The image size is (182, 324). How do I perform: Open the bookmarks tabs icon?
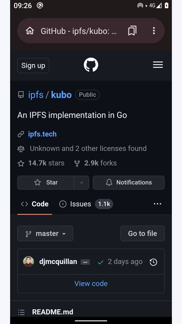coord(132,31)
